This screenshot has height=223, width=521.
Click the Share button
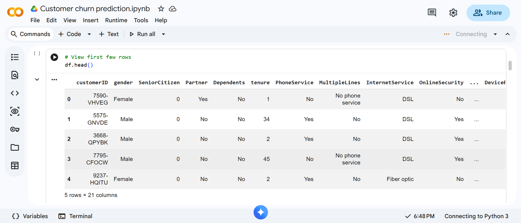[x=488, y=13]
